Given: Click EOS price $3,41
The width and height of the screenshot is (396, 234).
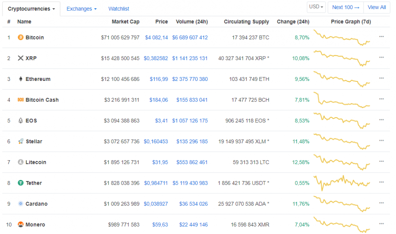Looking at the screenshot, I should point(162,120).
